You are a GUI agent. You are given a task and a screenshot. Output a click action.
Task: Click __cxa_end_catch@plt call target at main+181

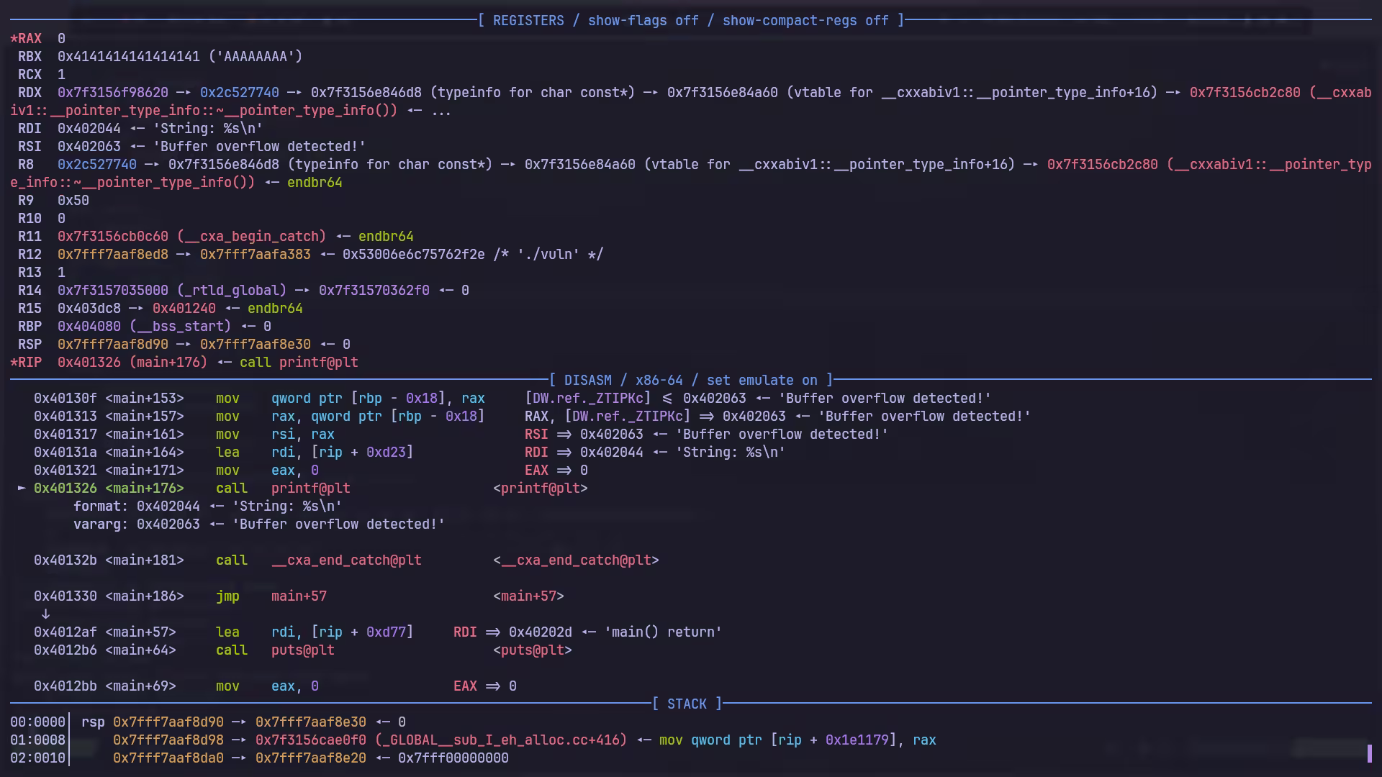pyautogui.click(x=346, y=560)
